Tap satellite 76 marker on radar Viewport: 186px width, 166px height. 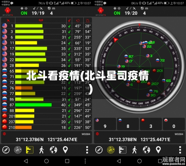coord(151,91)
